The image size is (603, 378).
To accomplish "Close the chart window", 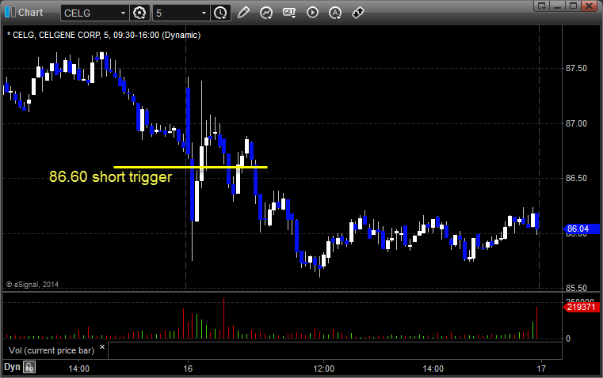I will pyautogui.click(x=590, y=6).
